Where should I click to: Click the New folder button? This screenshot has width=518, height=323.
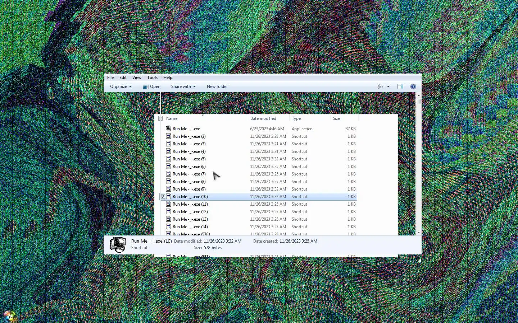click(x=217, y=86)
